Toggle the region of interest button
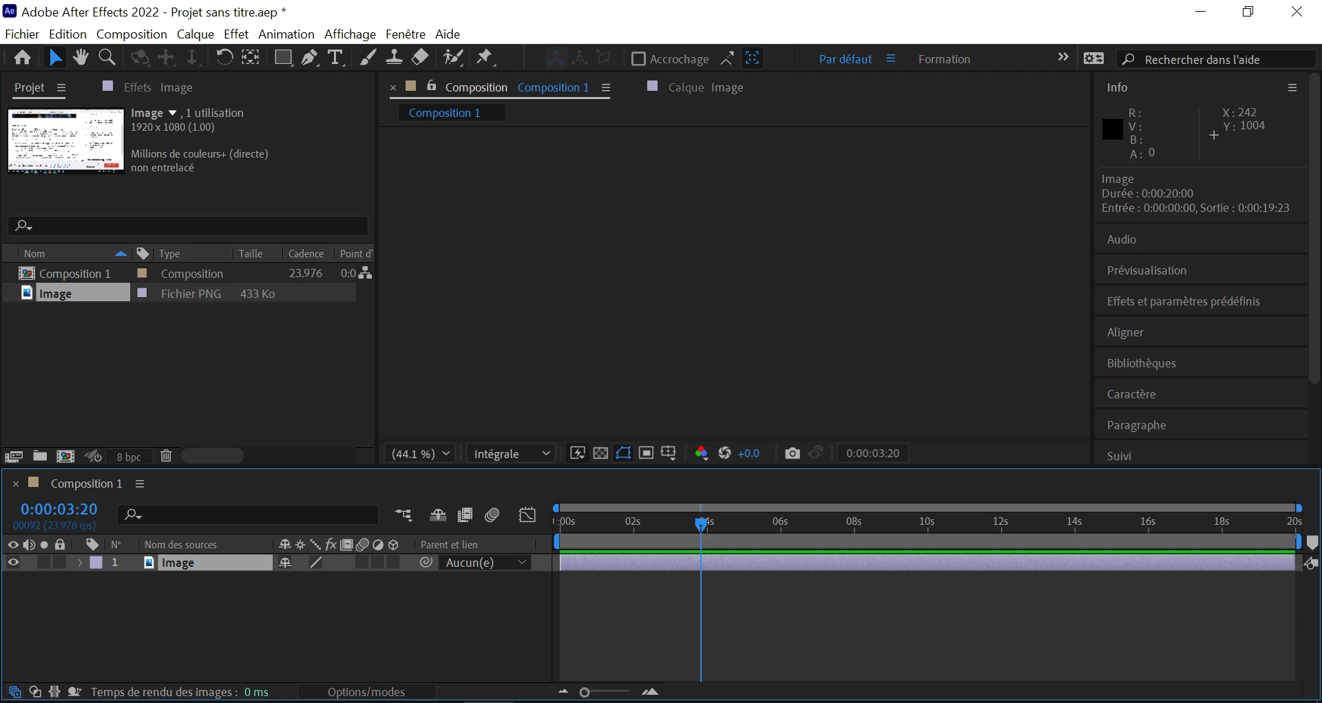The width and height of the screenshot is (1322, 703). click(x=646, y=453)
